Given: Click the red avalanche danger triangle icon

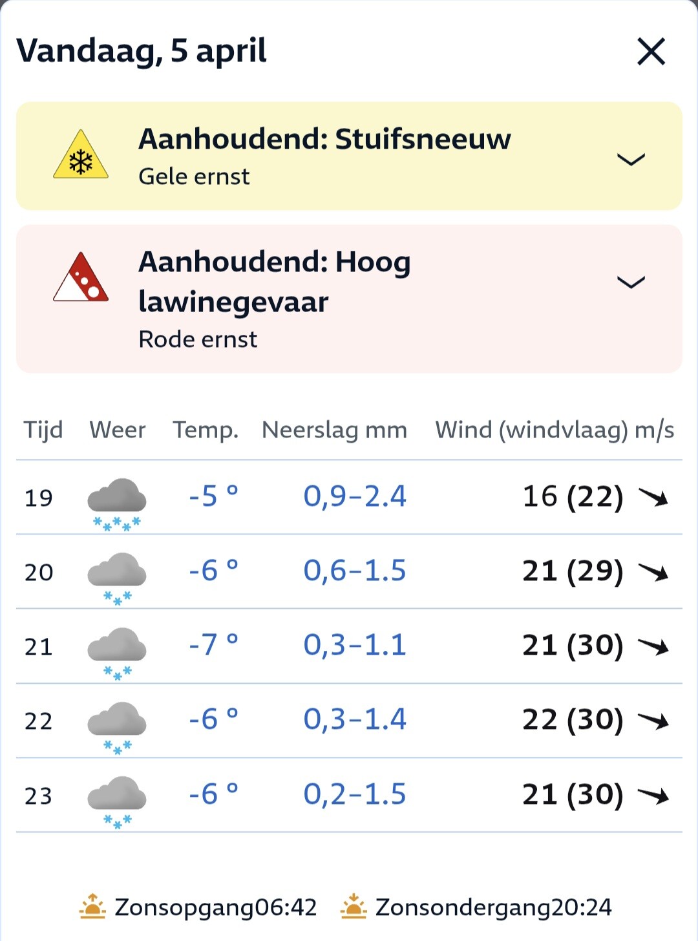Looking at the screenshot, I should point(81,278).
